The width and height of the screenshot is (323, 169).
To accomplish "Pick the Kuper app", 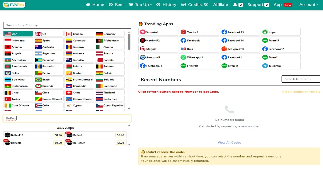I will pos(280,32).
